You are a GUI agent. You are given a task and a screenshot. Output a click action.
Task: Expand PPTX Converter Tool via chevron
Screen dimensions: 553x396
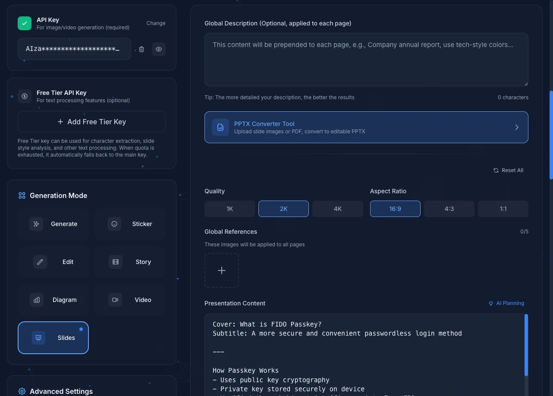point(516,127)
